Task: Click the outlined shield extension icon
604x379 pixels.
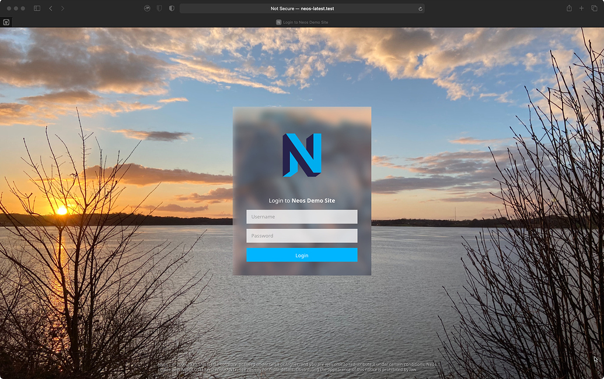Action: (159, 8)
